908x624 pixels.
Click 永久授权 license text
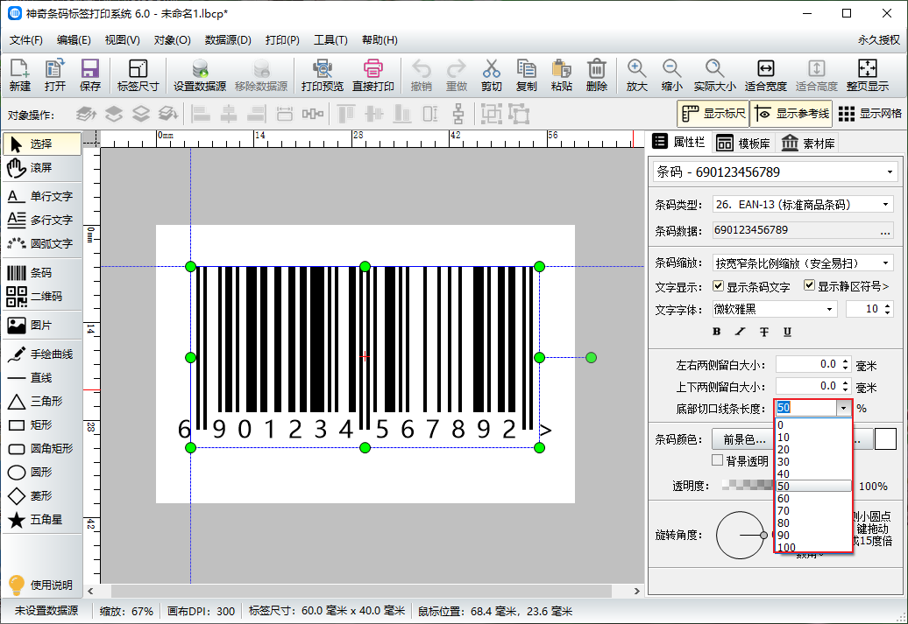coord(878,40)
